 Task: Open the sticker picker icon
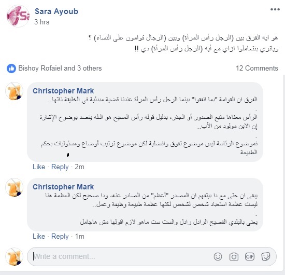[265, 257]
